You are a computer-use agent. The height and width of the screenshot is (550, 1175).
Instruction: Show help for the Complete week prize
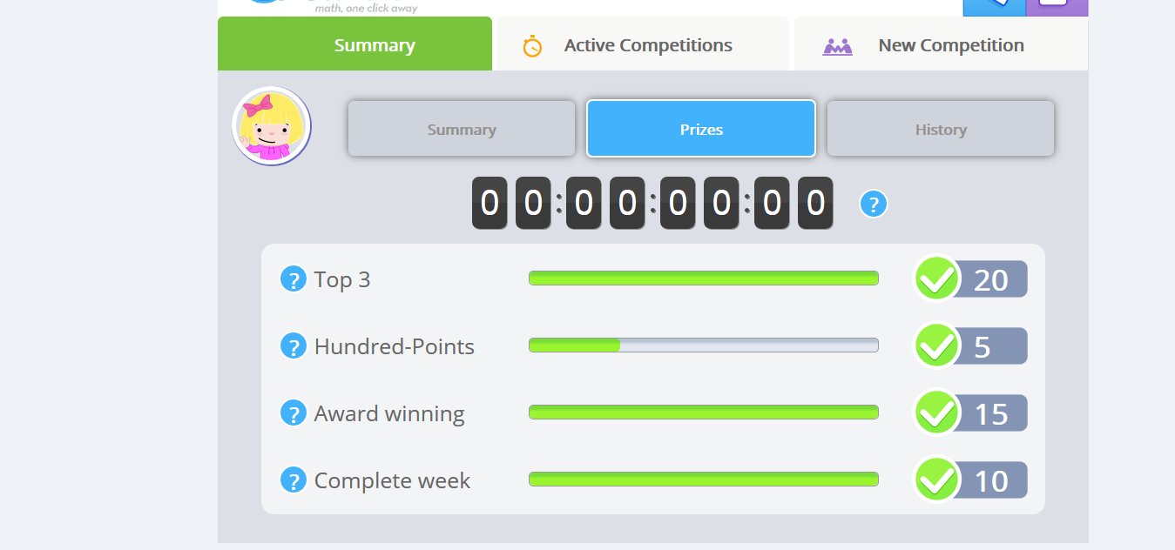pos(294,480)
